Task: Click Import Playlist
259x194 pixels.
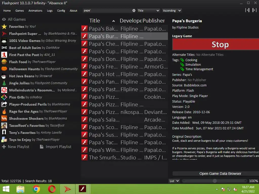Action: pos(56,147)
